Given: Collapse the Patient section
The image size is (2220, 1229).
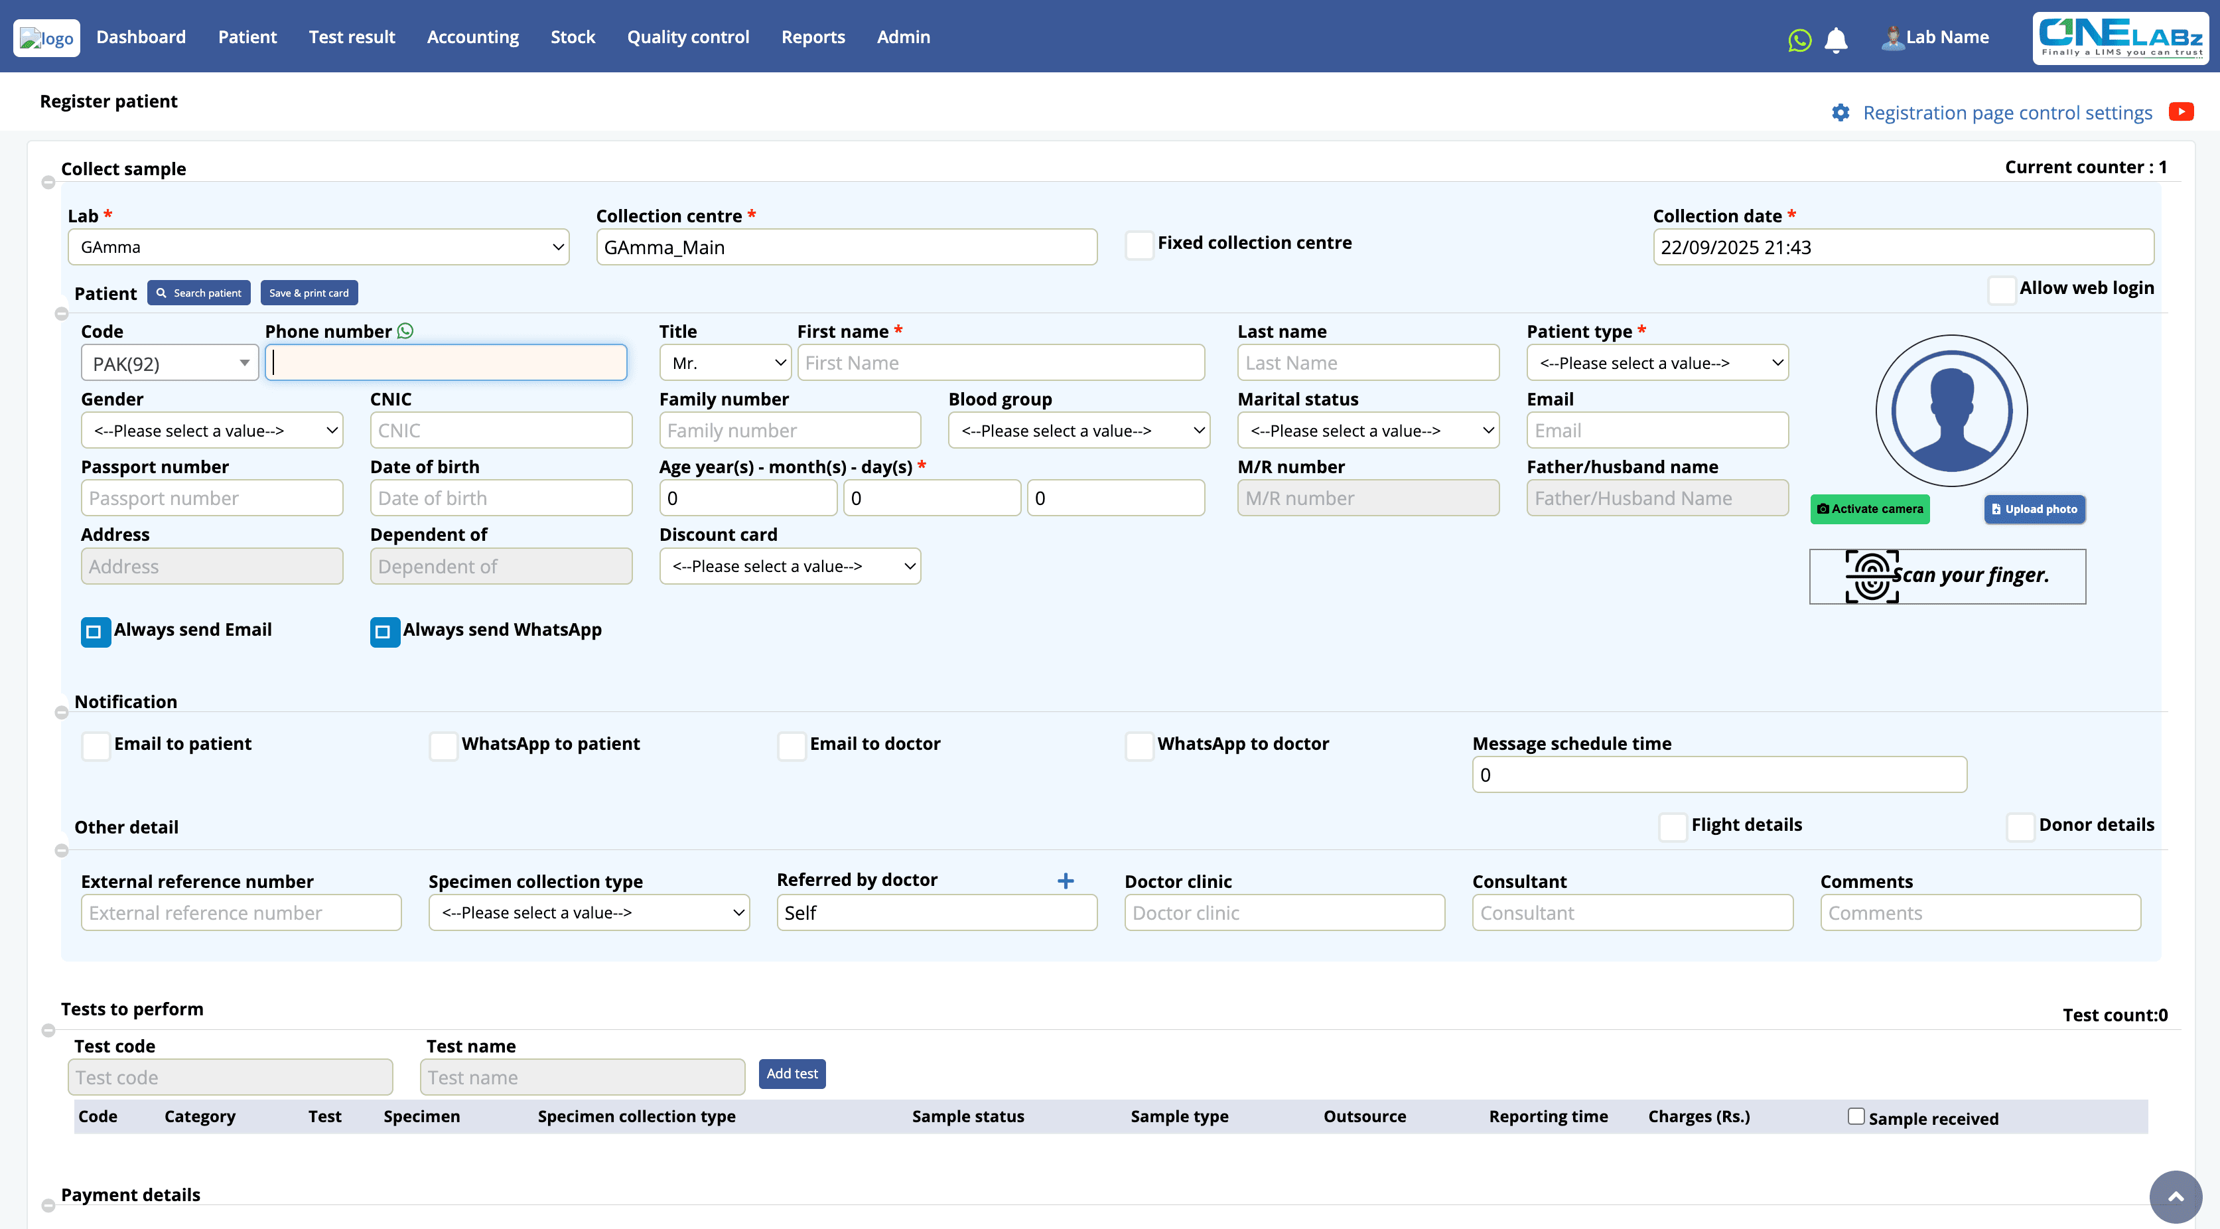Looking at the screenshot, I should point(61,314).
